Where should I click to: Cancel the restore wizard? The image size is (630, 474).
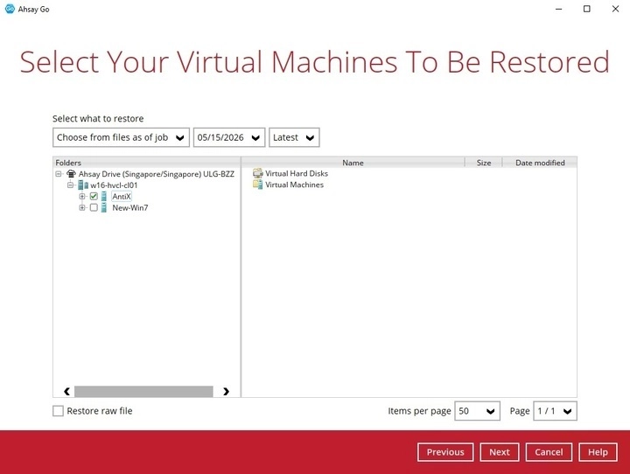pos(549,452)
